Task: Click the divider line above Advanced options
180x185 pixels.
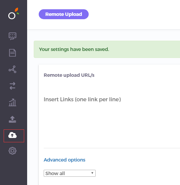Action: point(112,148)
